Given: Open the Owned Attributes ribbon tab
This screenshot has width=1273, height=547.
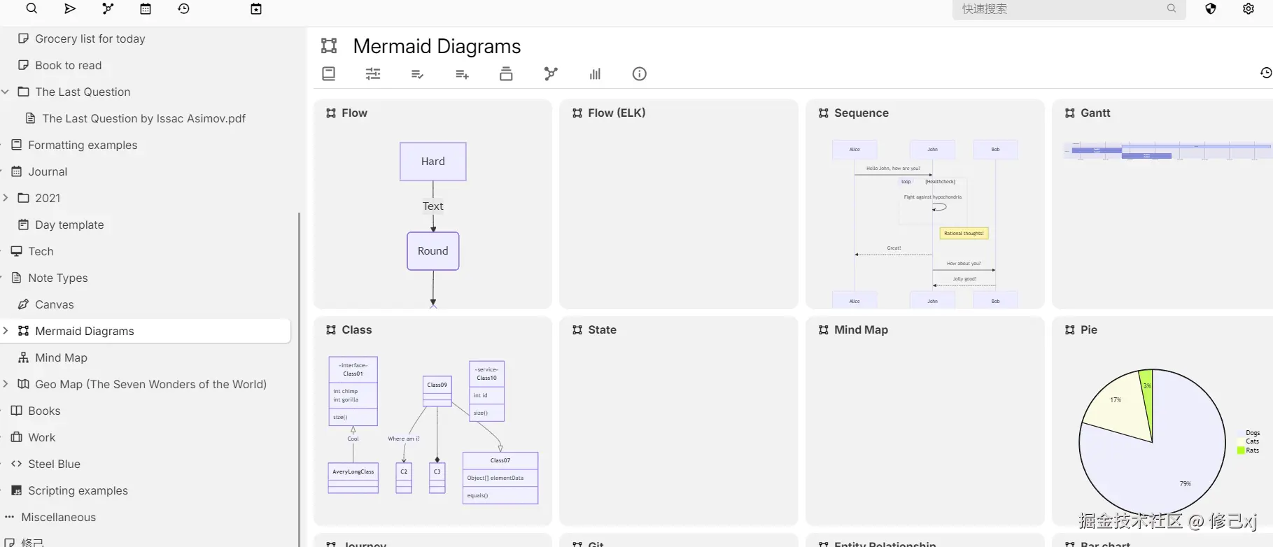Looking at the screenshot, I should coord(418,73).
